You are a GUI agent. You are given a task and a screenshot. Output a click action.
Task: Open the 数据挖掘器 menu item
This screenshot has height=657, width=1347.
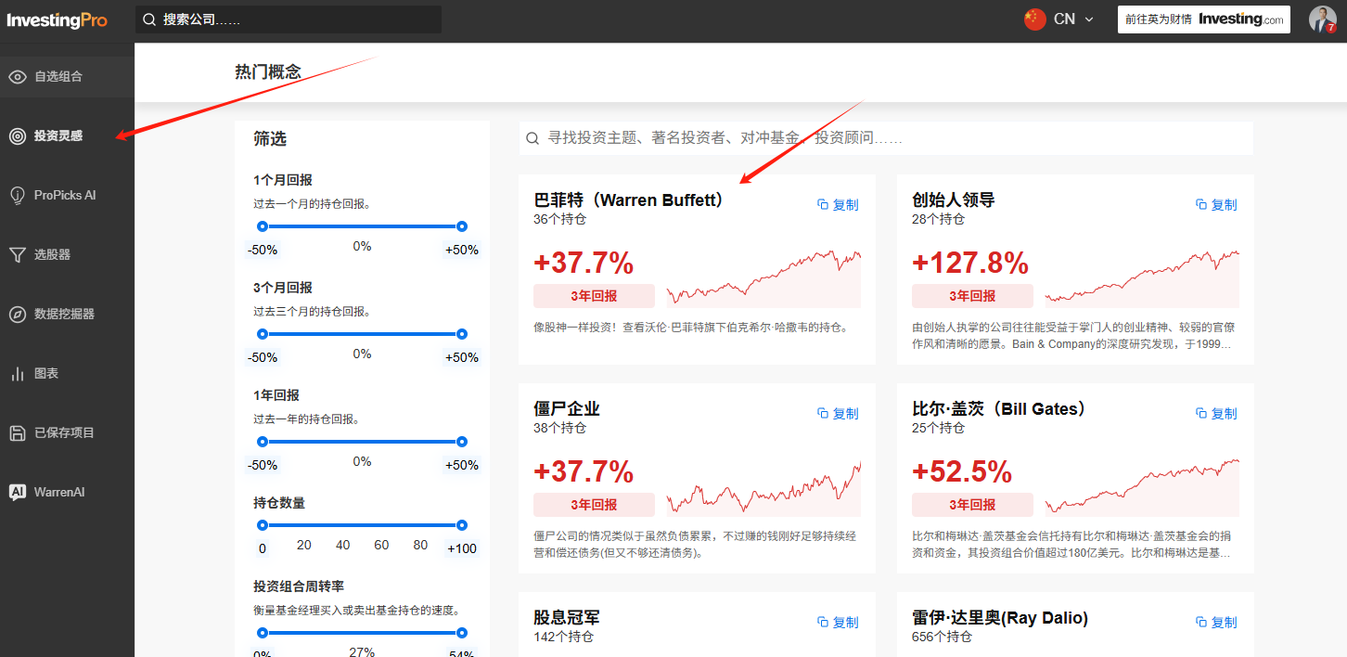[67, 315]
